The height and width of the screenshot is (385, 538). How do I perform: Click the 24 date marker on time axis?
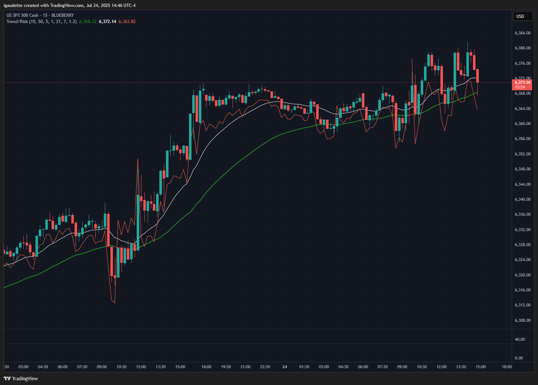point(285,367)
